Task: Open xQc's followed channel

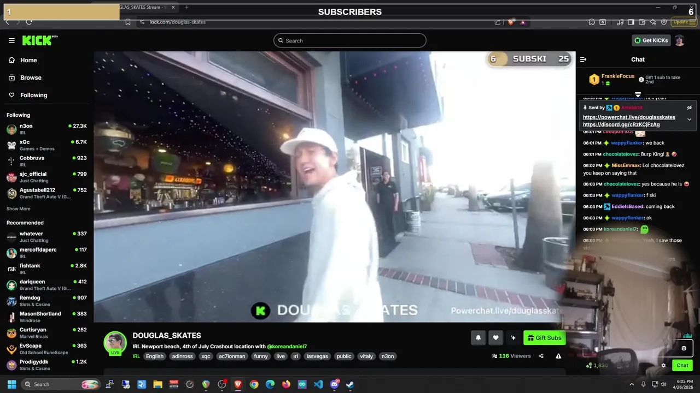Action: pos(46,145)
